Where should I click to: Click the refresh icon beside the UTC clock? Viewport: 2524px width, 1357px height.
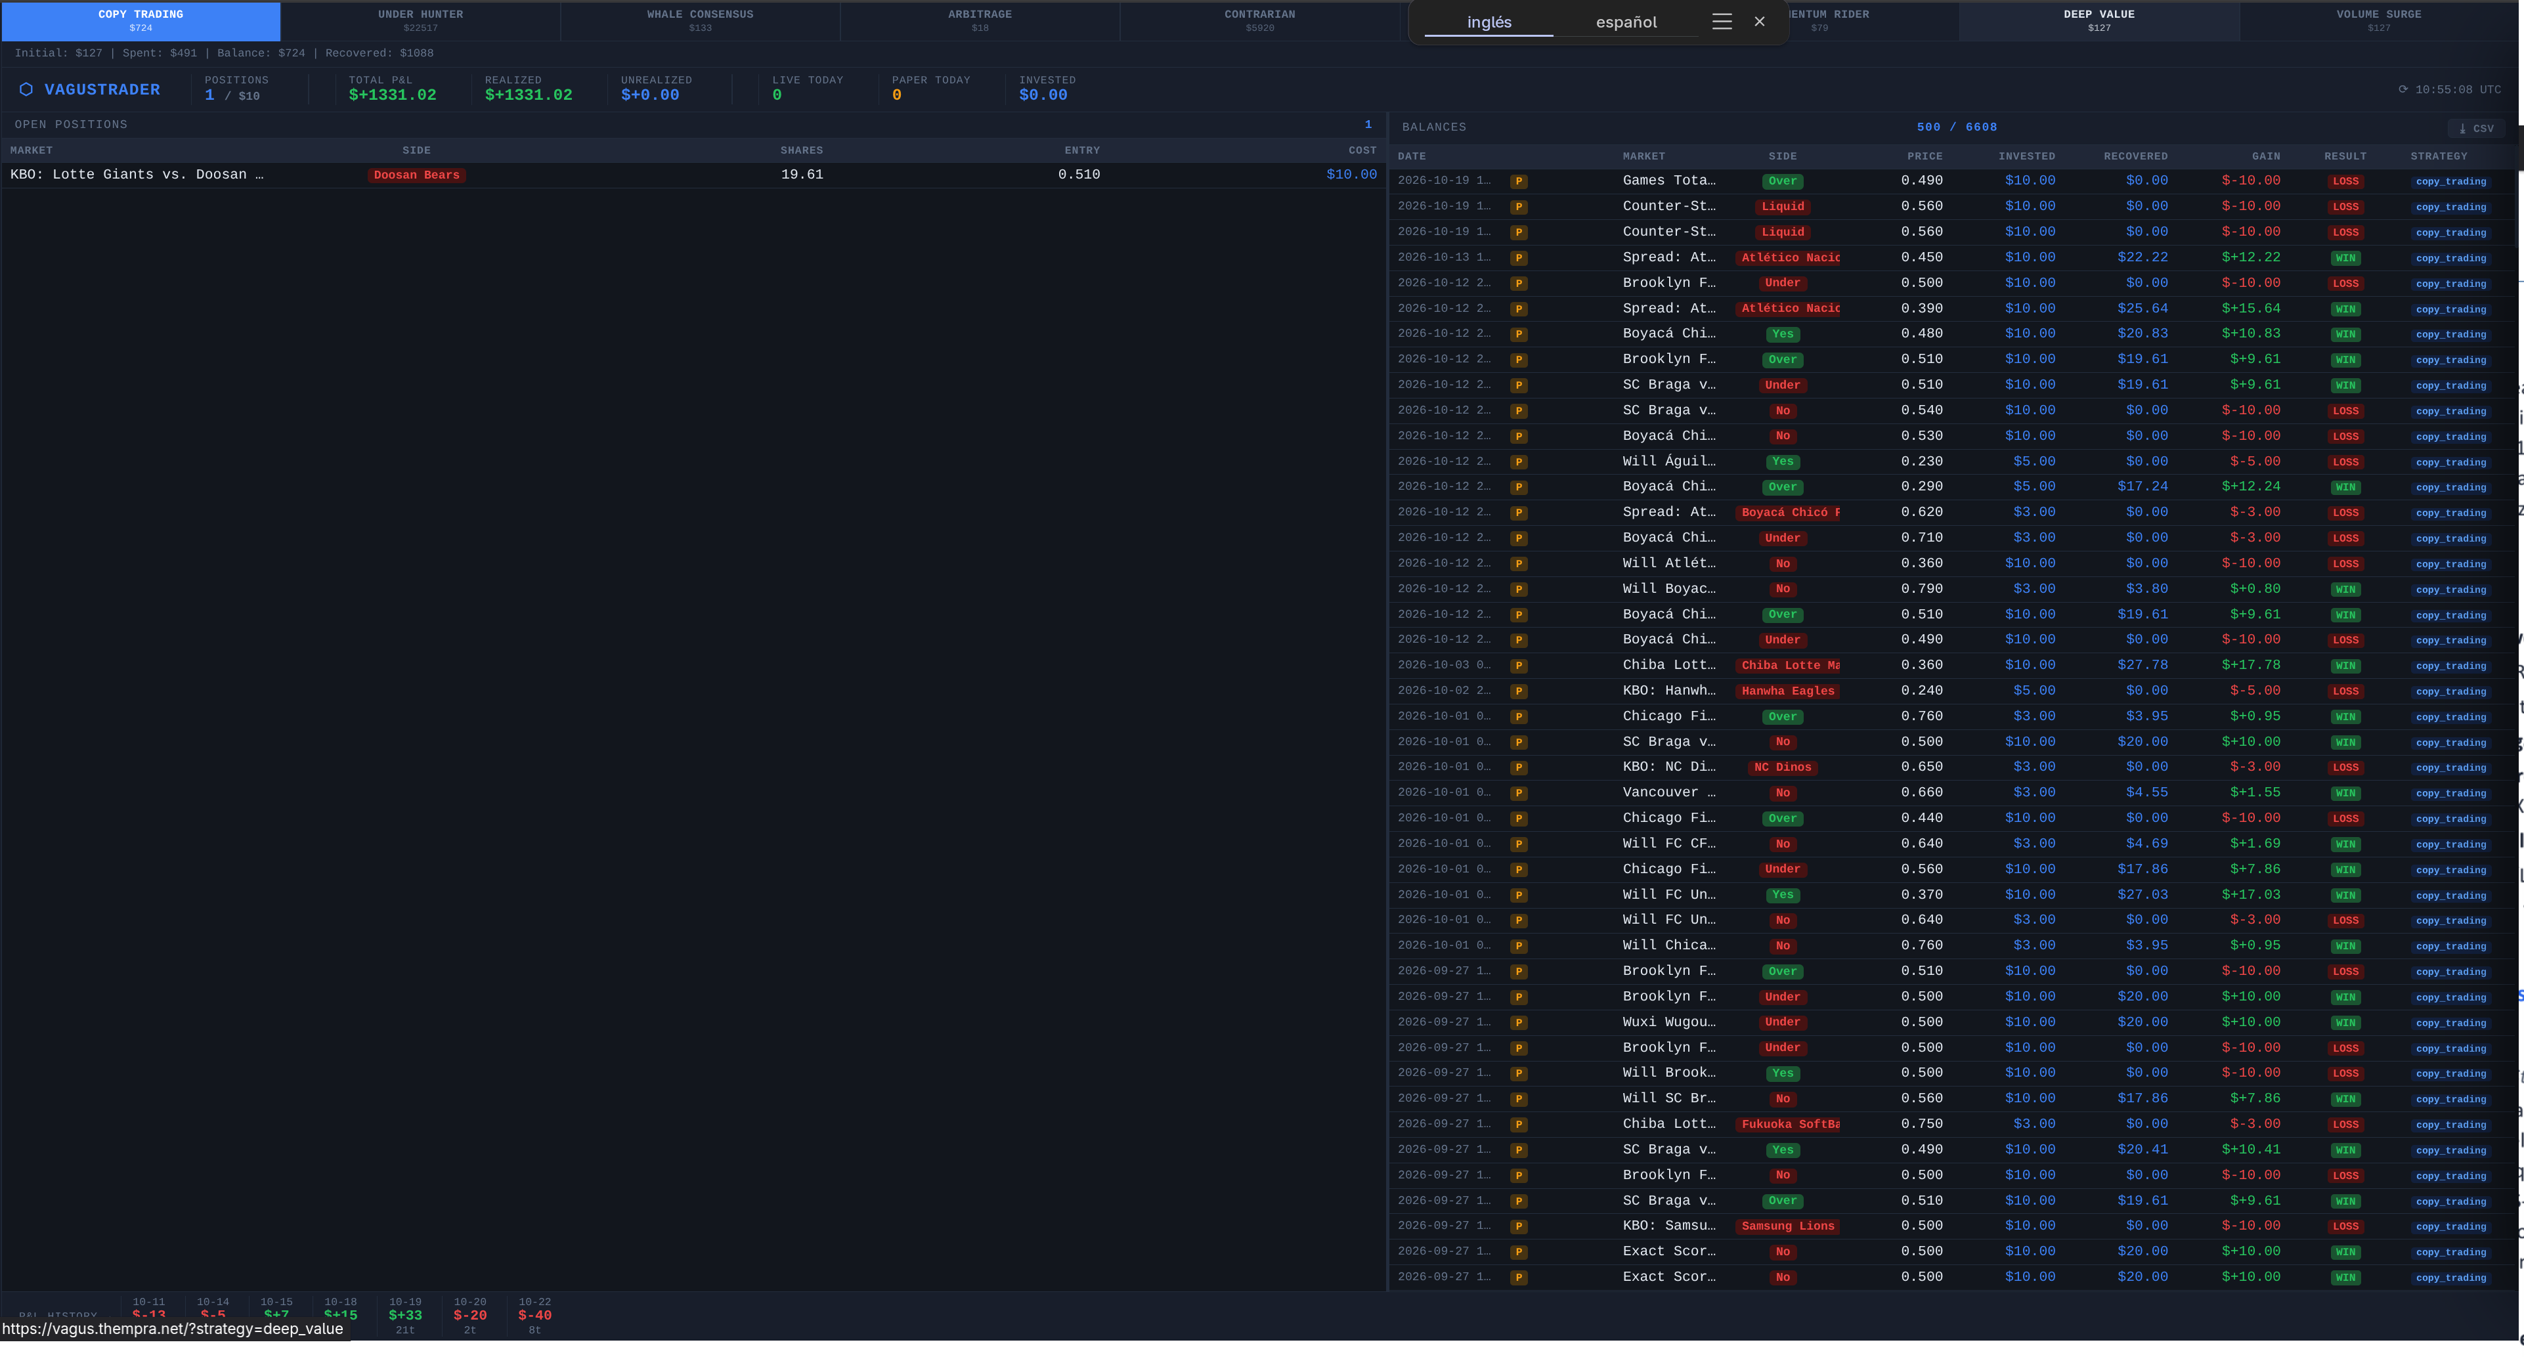coord(2403,89)
